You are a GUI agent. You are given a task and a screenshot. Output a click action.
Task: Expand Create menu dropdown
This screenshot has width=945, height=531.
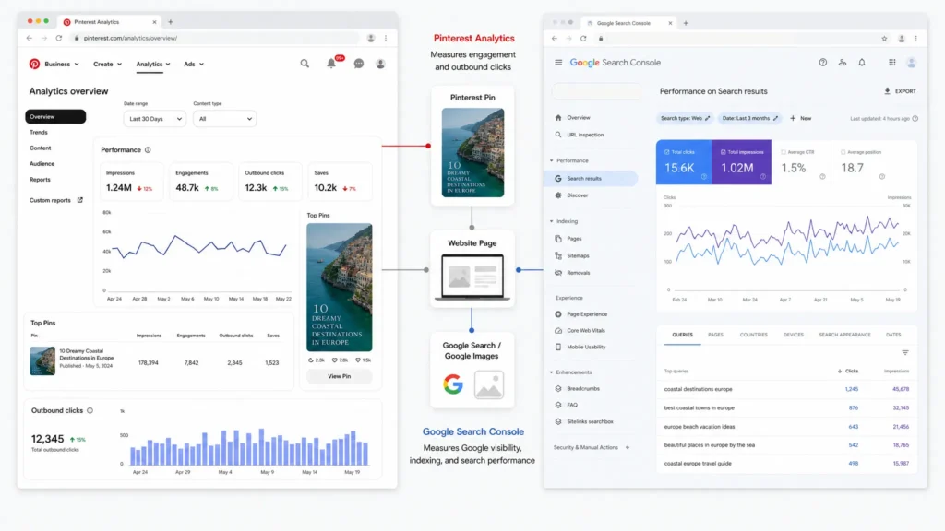pyautogui.click(x=107, y=64)
